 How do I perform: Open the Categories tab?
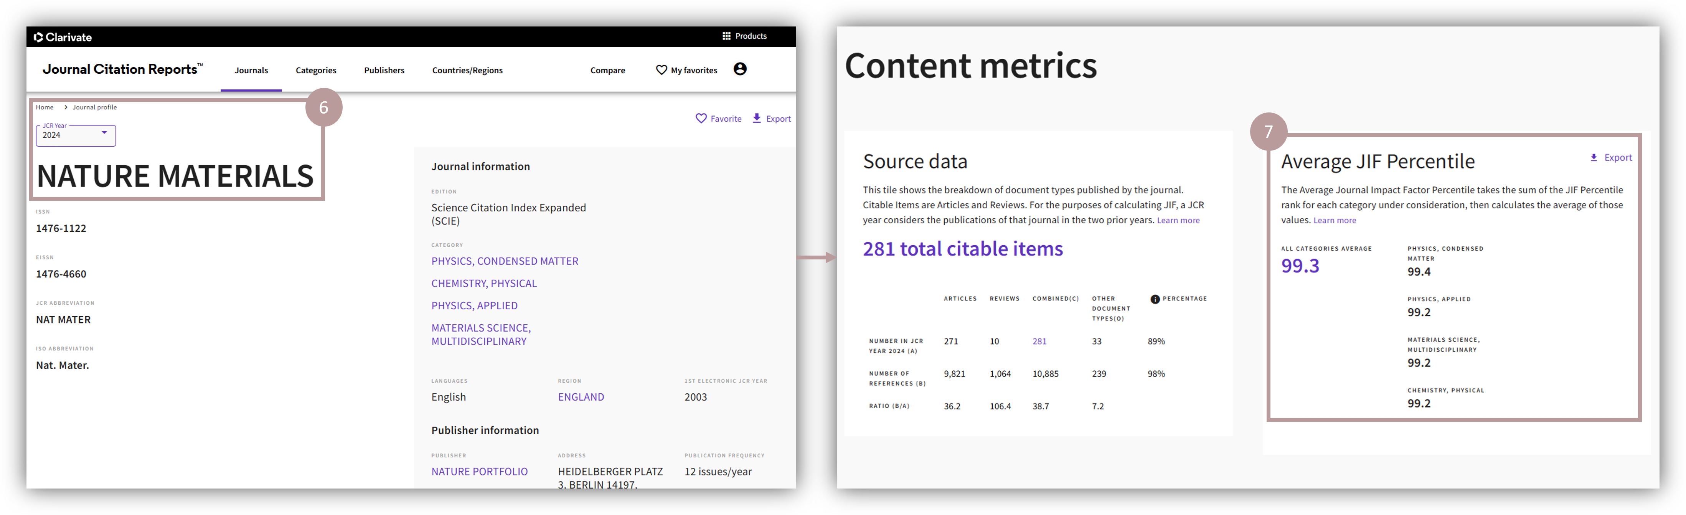click(316, 70)
